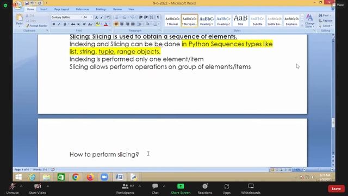
Task: Toggle underline formatting
Action: coord(65,24)
